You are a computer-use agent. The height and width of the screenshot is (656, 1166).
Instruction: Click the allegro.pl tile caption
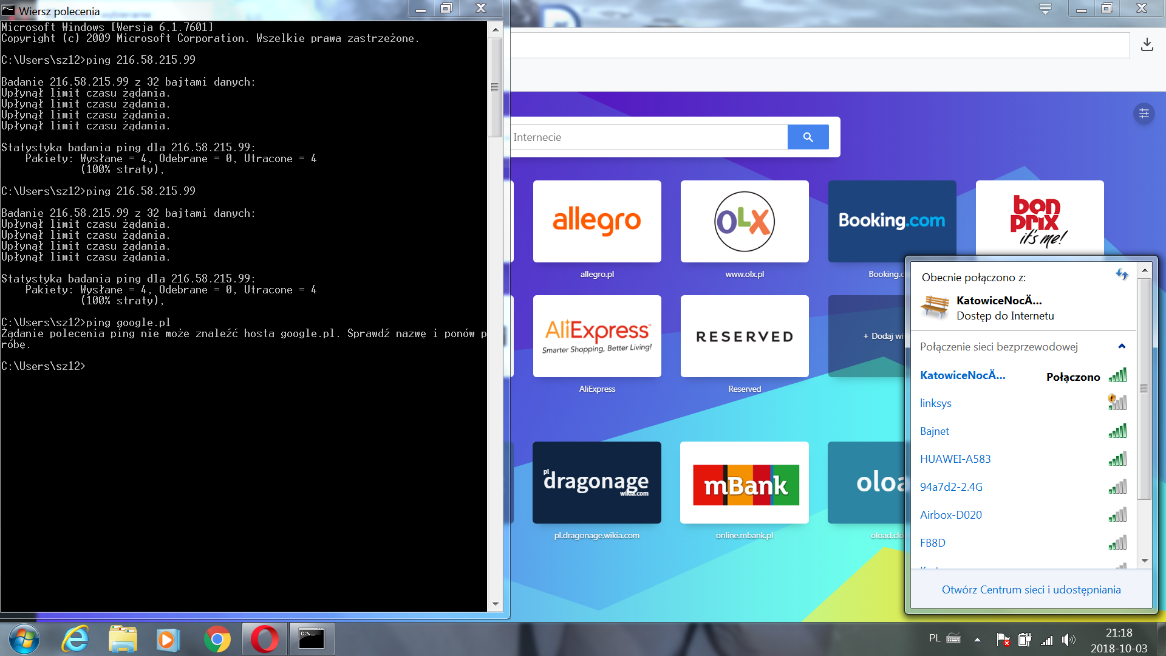[x=597, y=274]
